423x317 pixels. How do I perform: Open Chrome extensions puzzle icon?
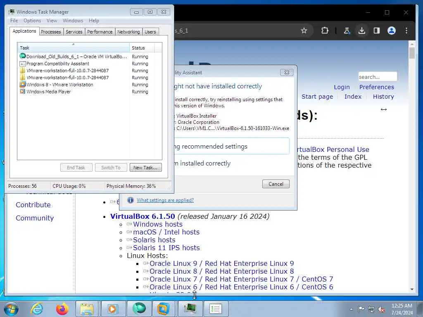pyautogui.click(x=325, y=31)
